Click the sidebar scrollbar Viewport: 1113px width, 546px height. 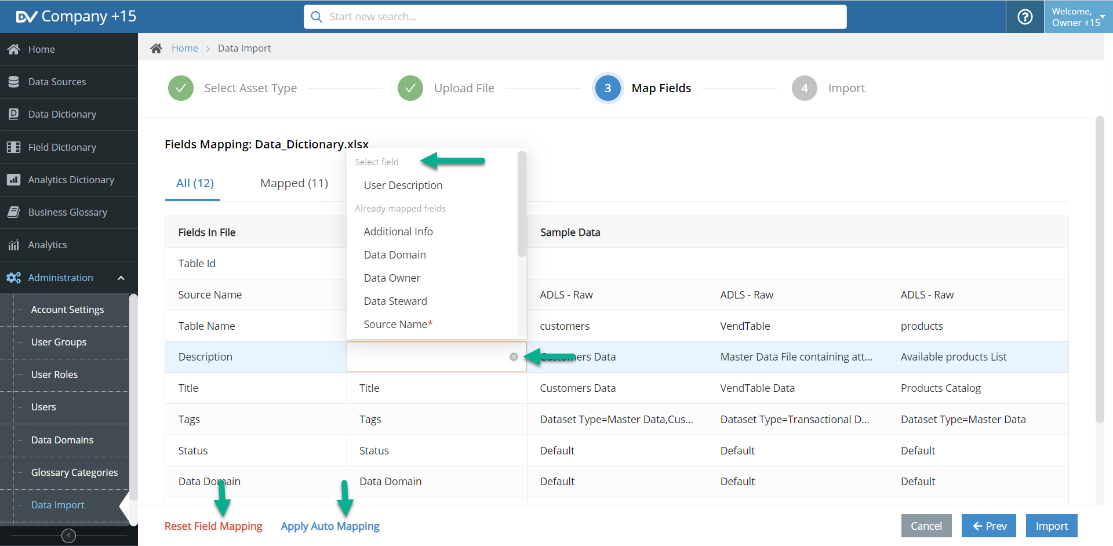tap(133, 398)
